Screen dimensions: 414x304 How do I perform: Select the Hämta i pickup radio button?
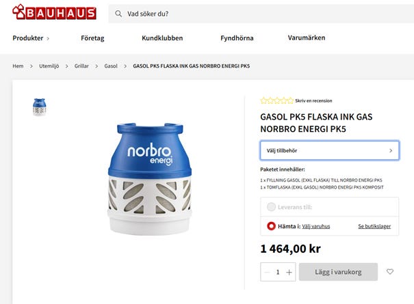tap(271, 226)
